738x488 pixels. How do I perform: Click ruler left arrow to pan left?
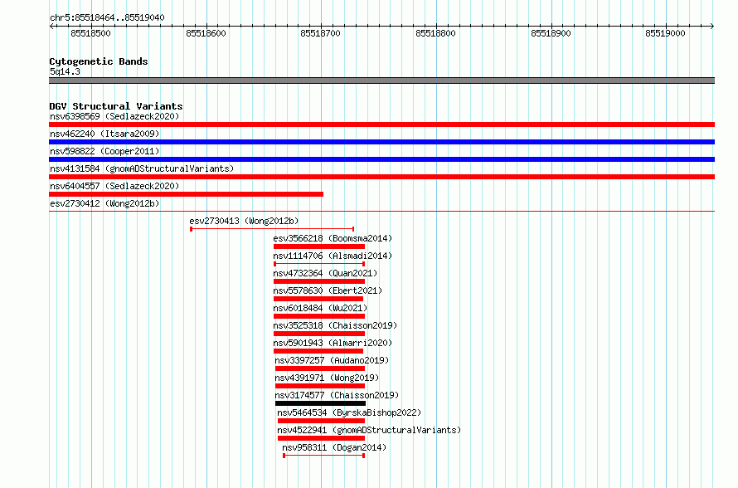(51, 27)
